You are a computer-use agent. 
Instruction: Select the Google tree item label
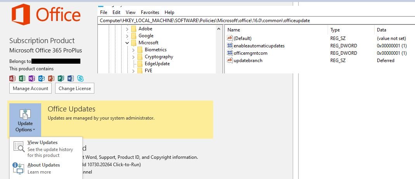pyautogui.click(x=146, y=35)
